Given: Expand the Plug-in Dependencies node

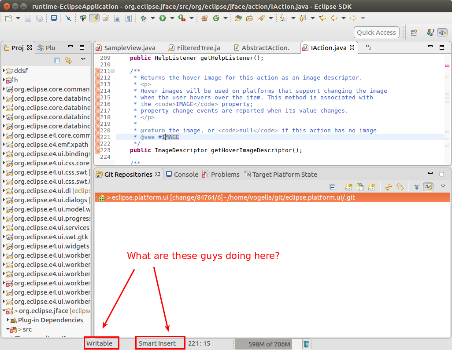Looking at the screenshot, I should 8,320.
